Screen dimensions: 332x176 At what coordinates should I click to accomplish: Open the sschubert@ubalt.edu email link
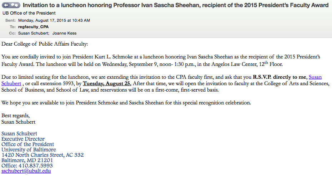pos(26,171)
